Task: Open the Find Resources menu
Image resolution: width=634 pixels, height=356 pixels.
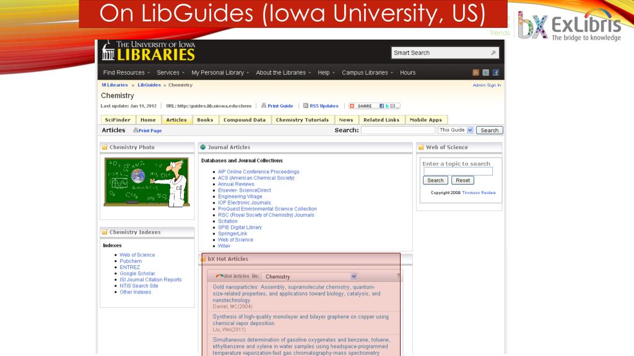Action: (126, 73)
